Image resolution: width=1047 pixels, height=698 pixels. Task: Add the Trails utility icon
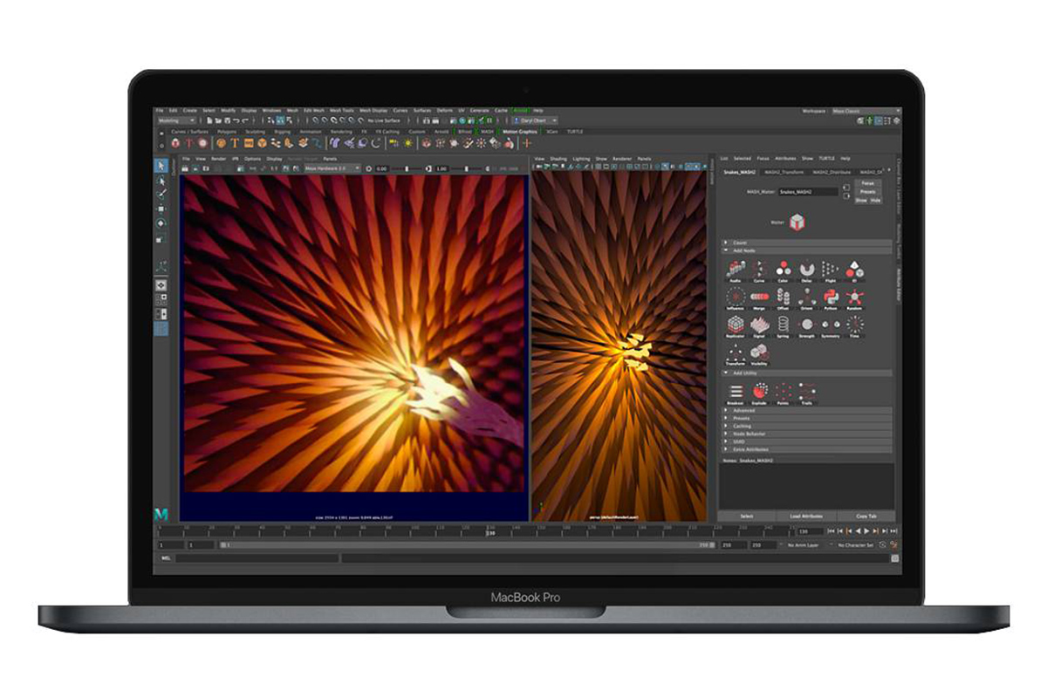[x=807, y=391]
